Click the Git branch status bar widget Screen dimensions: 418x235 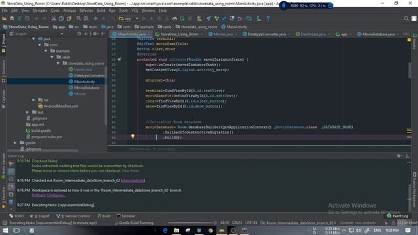point(298,223)
